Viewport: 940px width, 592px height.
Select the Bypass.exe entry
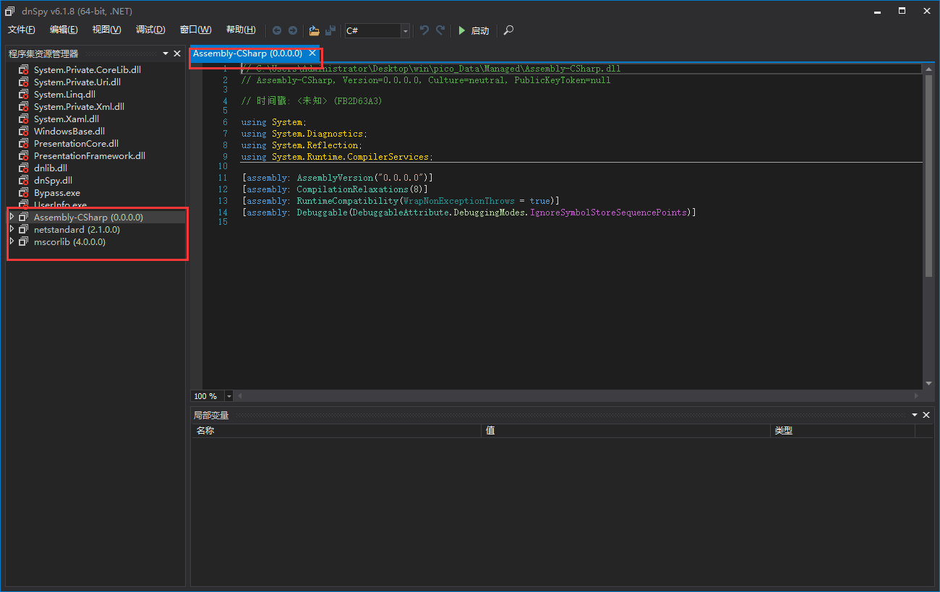coord(57,193)
